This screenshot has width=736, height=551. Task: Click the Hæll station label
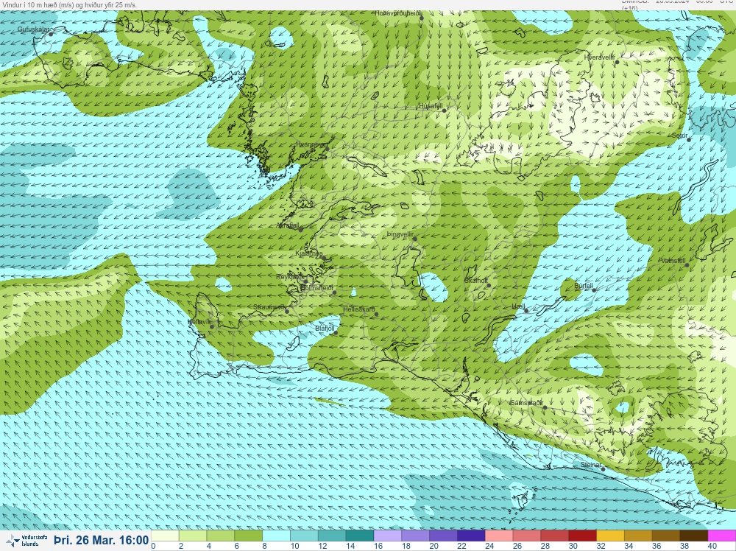519,306
